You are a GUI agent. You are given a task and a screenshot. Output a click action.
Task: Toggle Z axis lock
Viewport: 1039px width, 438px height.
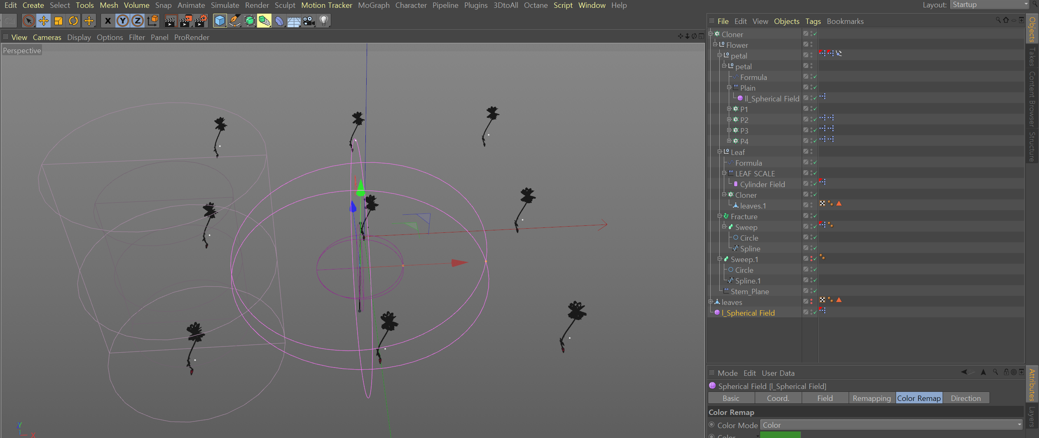point(137,21)
